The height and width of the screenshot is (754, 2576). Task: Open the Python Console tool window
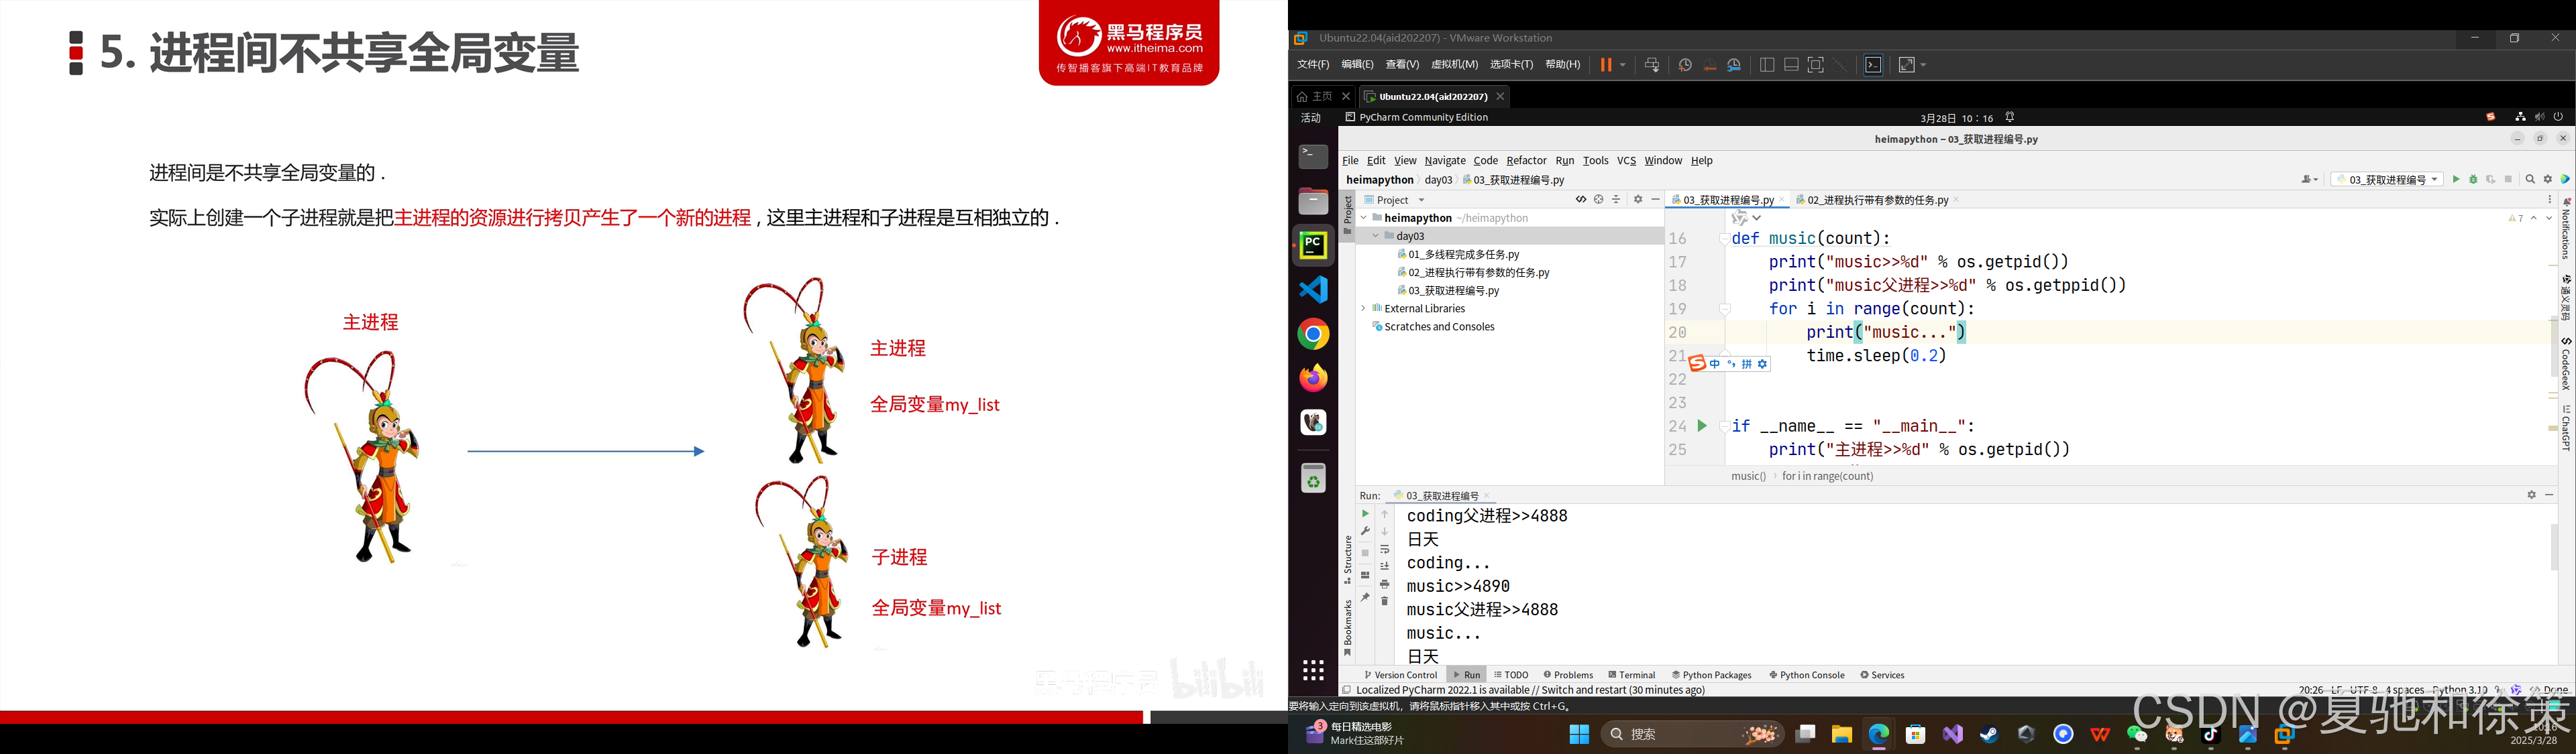click(1806, 675)
